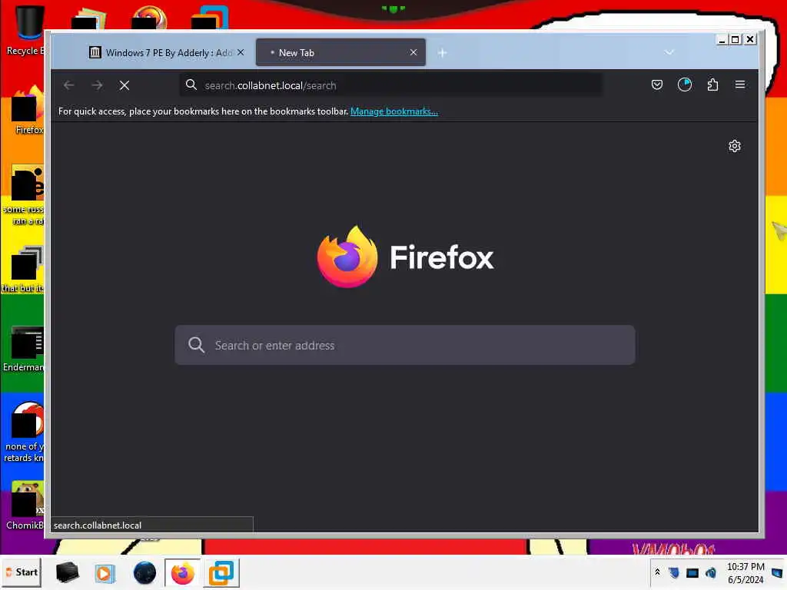Click the bookmarks toolbar quick access message
Image resolution: width=787 pixels, height=590 pixels.
203,111
